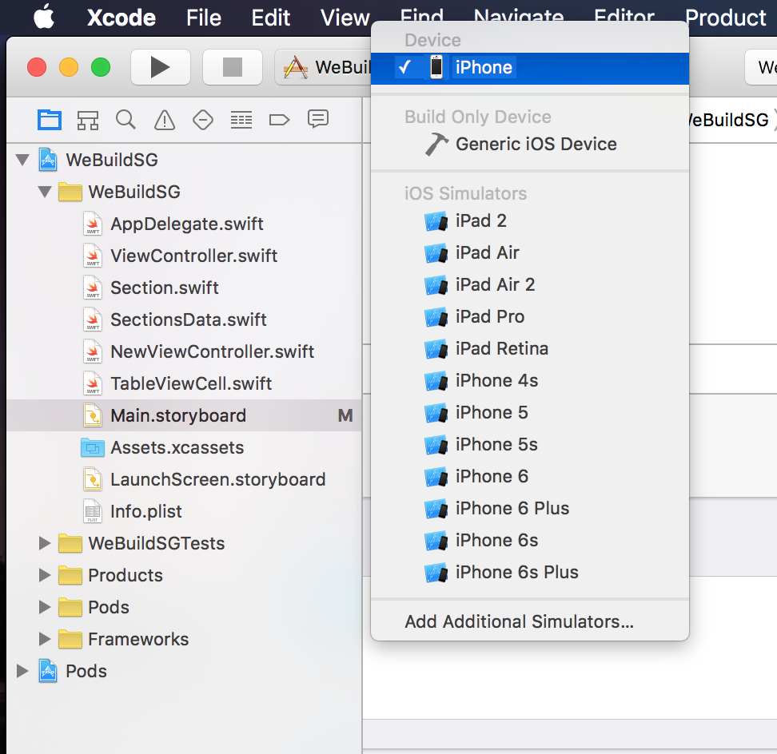Viewport: 777px width, 754px height.
Task: Open the Product menu
Action: pyautogui.click(x=726, y=18)
